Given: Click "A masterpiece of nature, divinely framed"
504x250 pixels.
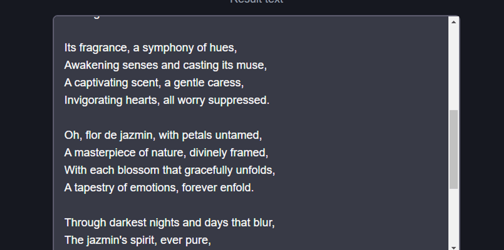Looking at the screenshot, I should click(166, 153).
